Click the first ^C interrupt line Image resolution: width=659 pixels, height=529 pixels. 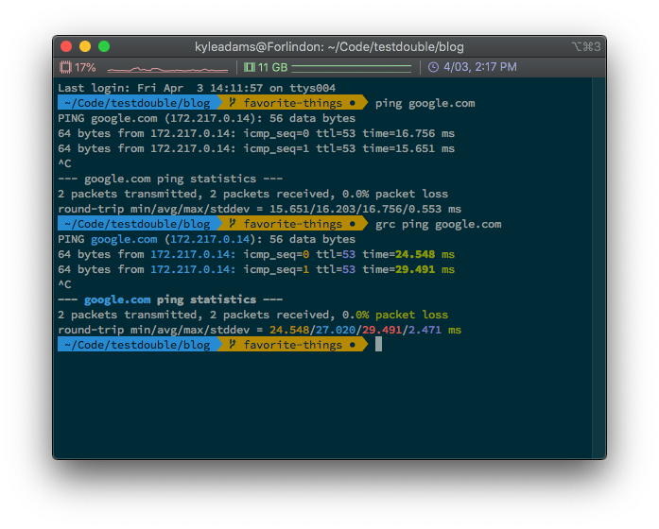[64, 163]
